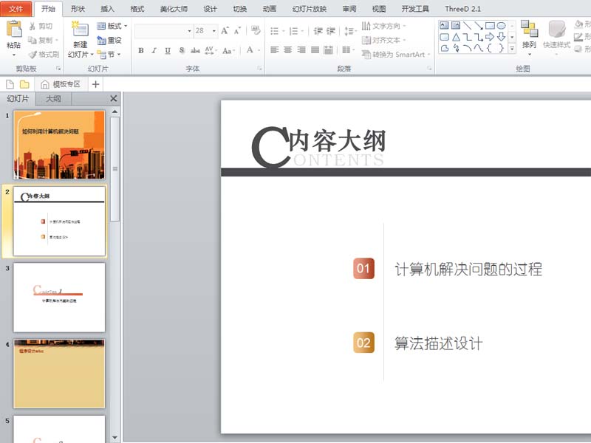Switch to the Outline (大纲) pane tab
The width and height of the screenshot is (591, 443).
tap(53, 99)
